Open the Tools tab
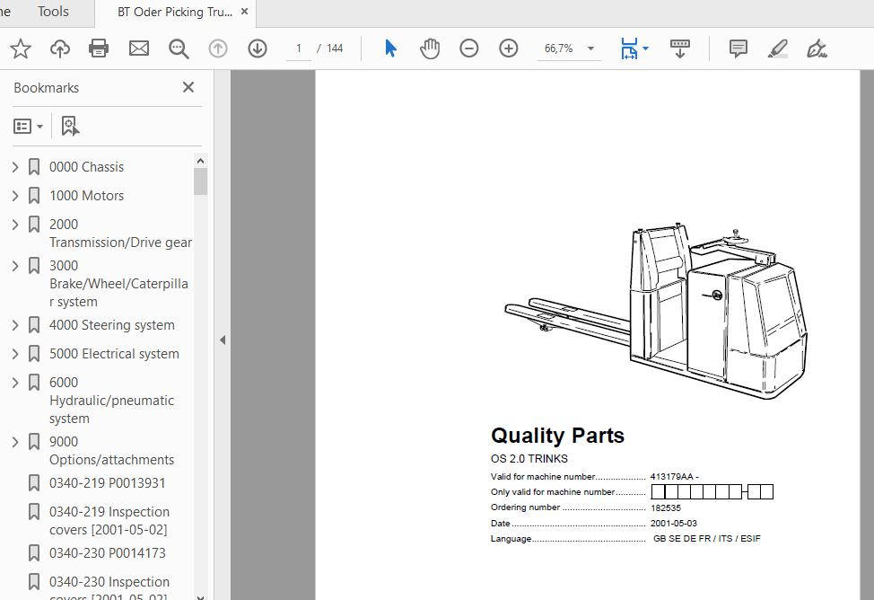 53,12
